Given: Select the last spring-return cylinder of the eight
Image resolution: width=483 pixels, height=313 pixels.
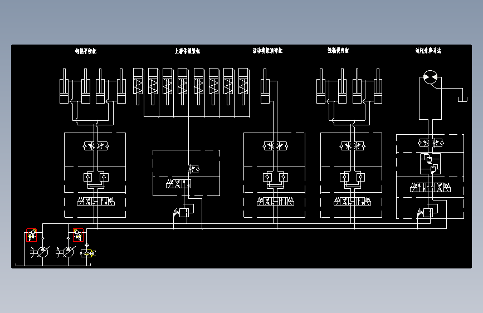Looking at the screenshot, I should click(243, 86).
